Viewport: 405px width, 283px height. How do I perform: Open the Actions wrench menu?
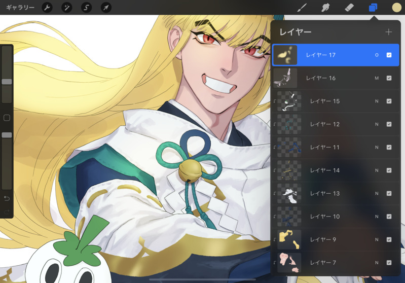click(x=47, y=8)
